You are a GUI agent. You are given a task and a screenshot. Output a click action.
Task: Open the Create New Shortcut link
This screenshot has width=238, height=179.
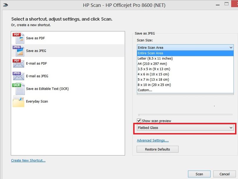[28, 161]
